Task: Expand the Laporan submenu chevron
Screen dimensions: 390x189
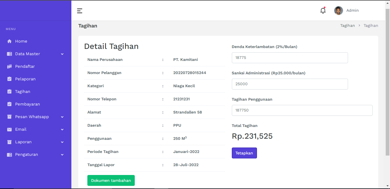Action: point(62,142)
